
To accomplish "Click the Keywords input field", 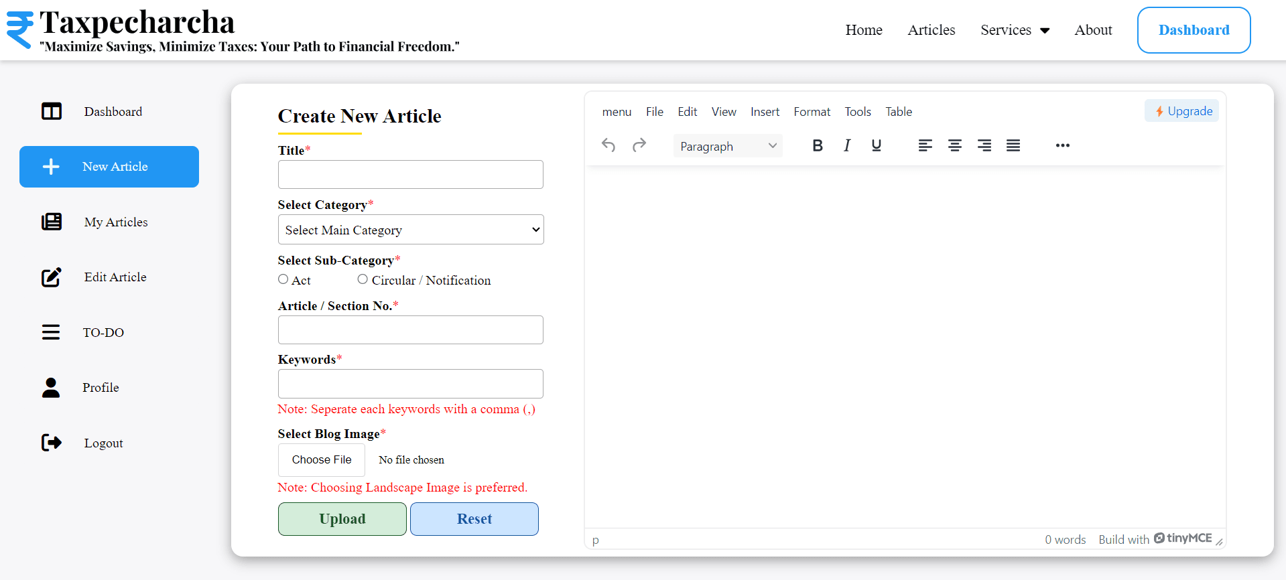I will pos(411,384).
